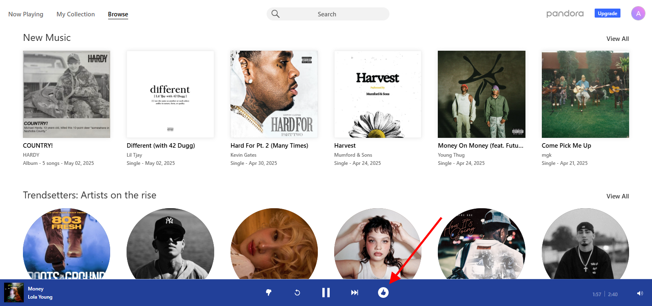The image size is (652, 306).
Task: Open the Now Playing tab
Action: pos(26,14)
